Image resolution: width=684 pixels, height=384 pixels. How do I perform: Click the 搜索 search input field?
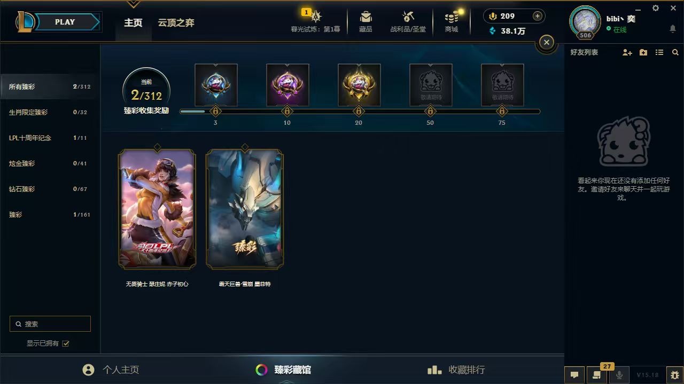50,324
